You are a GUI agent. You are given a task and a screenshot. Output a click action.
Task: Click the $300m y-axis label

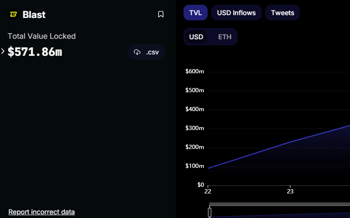[x=195, y=128]
